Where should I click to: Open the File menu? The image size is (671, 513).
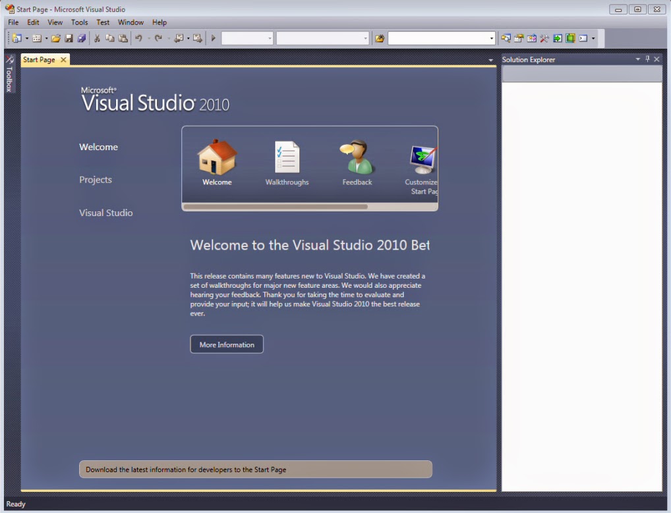tap(13, 22)
